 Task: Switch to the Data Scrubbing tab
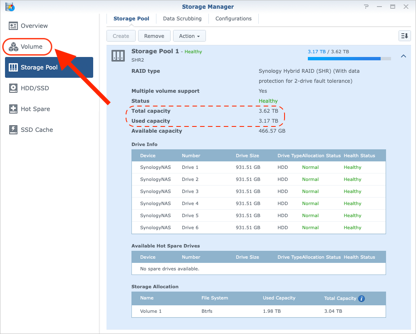point(182,19)
